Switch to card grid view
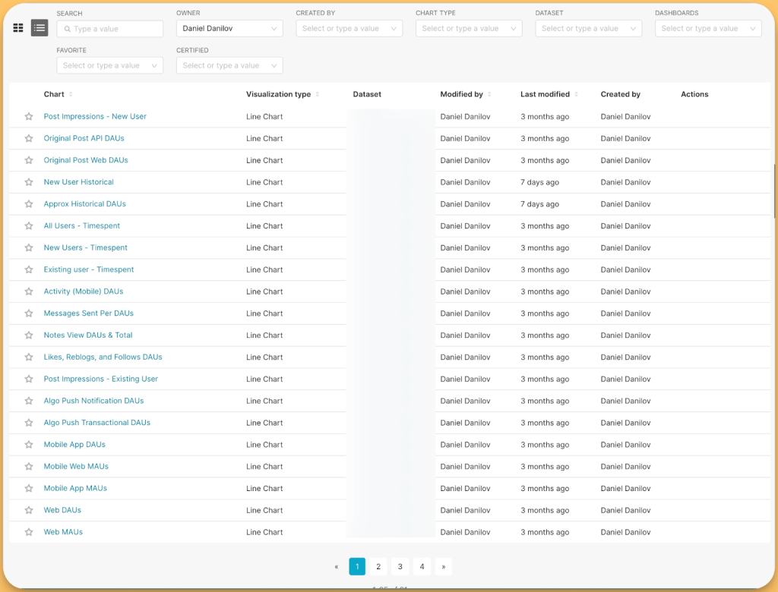Viewport: 778px width, 592px height. coord(18,28)
